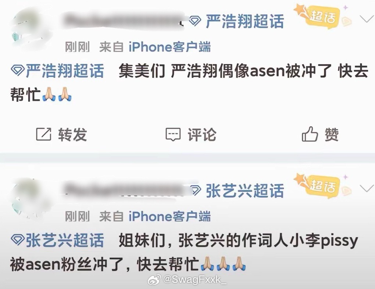Click the yellow 超话 badge on the second post
The width and height of the screenshot is (375, 289).
point(322,185)
